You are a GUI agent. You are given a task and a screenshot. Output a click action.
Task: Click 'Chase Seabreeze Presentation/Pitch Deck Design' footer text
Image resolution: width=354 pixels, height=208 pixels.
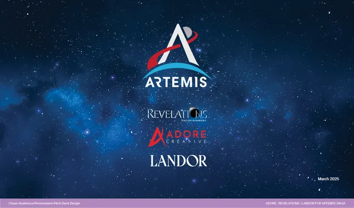(44, 204)
